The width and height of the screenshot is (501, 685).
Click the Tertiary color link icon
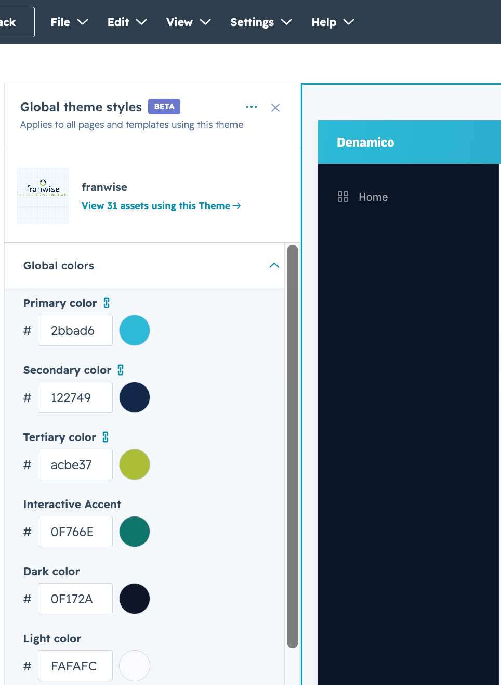pyautogui.click(x=106, y=437)
